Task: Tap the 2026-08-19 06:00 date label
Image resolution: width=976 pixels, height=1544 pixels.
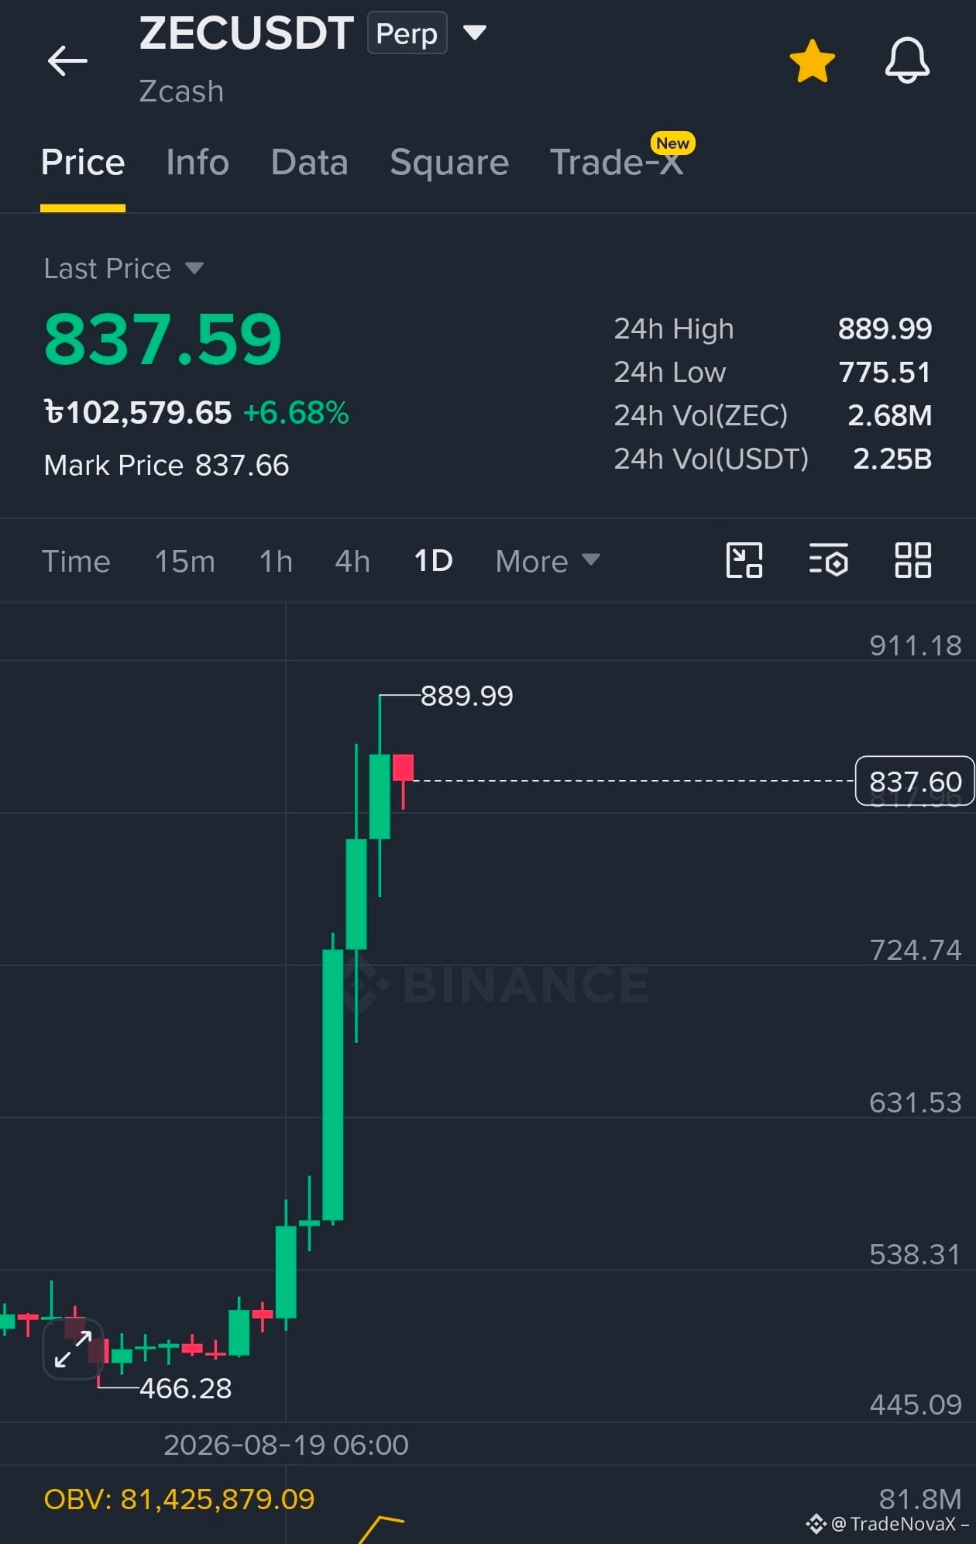Action: click(286, 1445)
